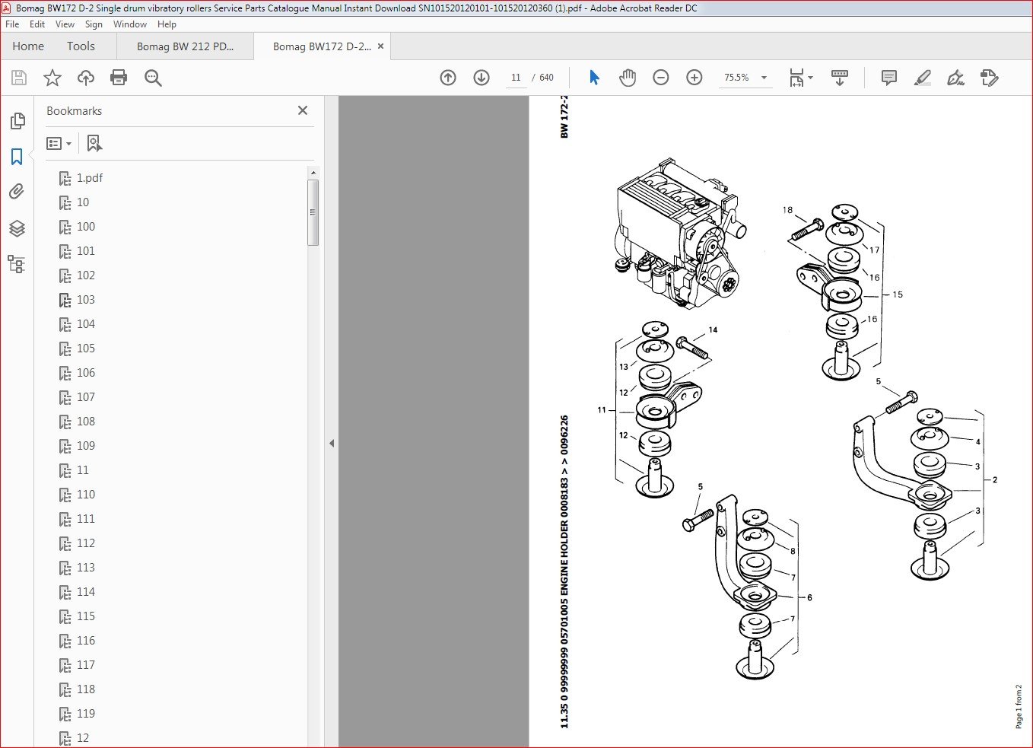The image size is (1033, 748).
Task: Close the Bomag BW172 D-2 tab
Action: [381, 46]
